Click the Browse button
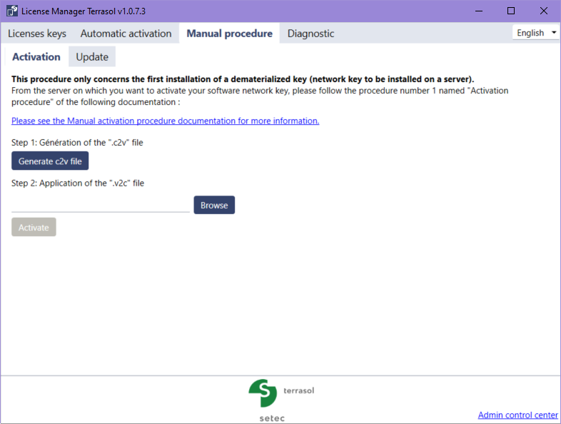The width and height of the screenshot is (561, 424). (214, 205)
